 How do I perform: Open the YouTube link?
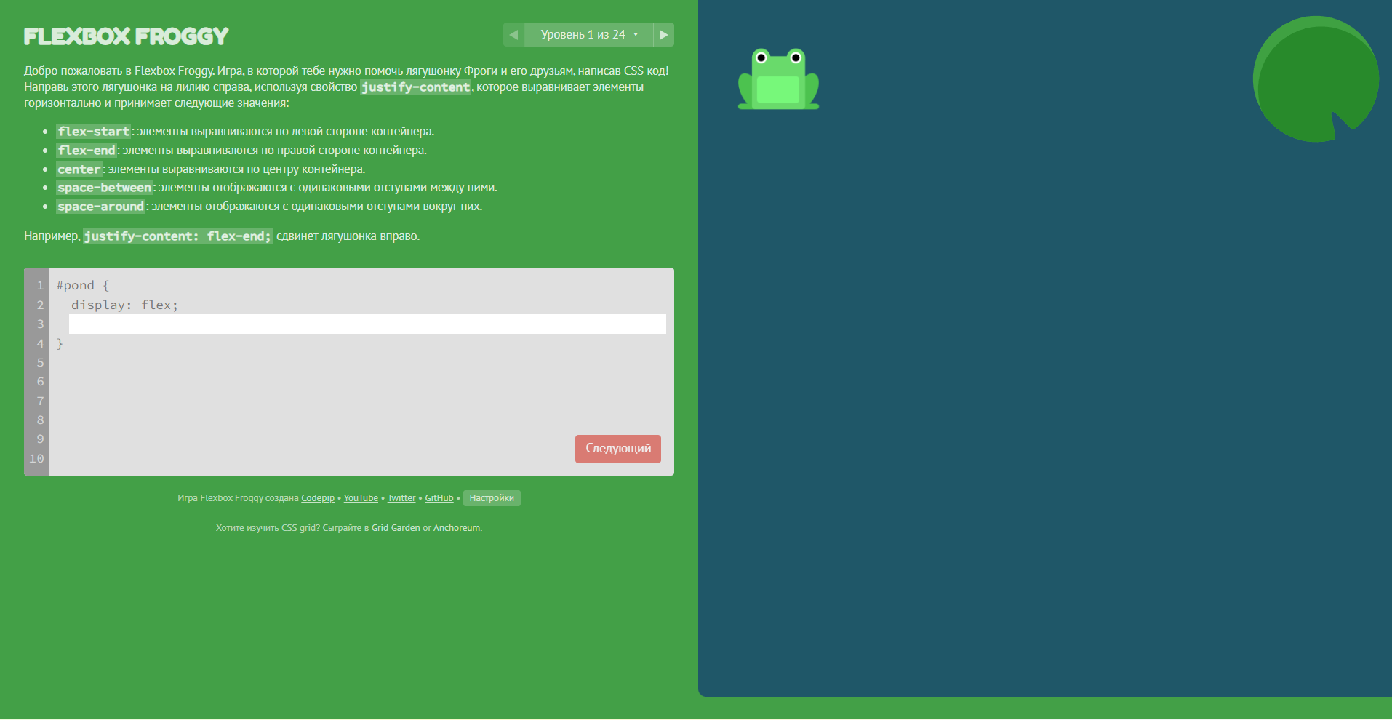[361, 498]
